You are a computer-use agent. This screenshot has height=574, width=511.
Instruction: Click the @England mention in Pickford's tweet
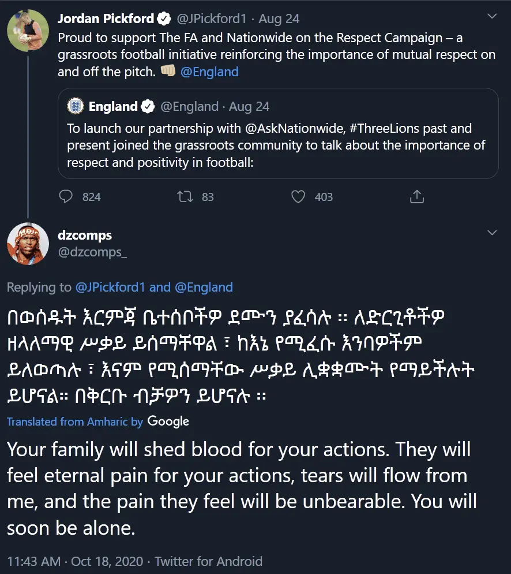209,72
